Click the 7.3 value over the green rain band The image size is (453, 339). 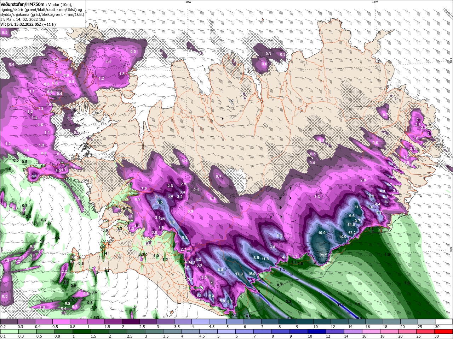282,270
